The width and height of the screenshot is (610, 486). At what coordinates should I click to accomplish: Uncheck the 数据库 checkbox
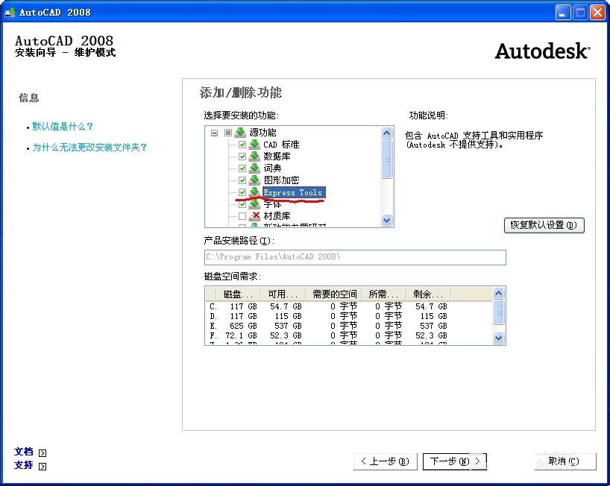point(242,157)
